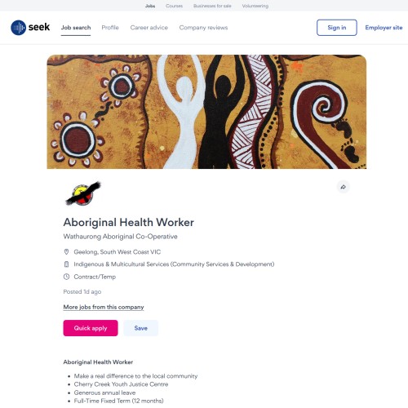Click the Sign in button
Viewport: 408px width, 408px height.
click(337, 28)
